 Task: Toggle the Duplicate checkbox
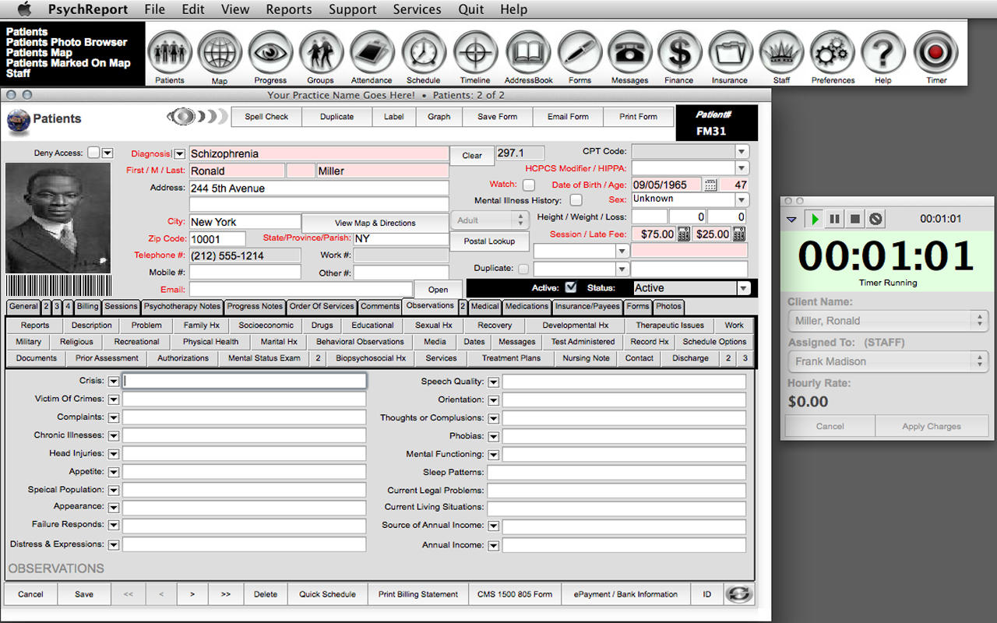(523, 269)
